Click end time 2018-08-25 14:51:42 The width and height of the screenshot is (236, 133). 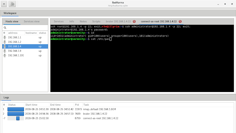click(x=62, y=109)
